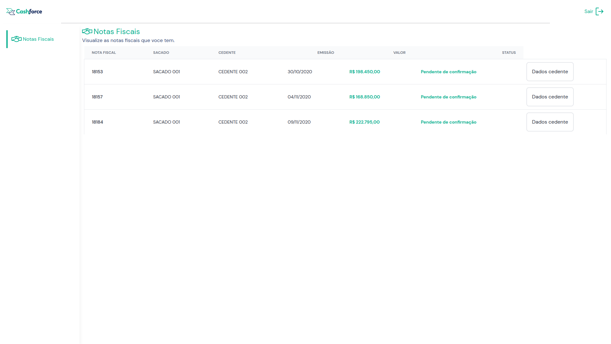Click SACADO 001 in the 18184 row
The image size is (611, 344).
(166, 122)
